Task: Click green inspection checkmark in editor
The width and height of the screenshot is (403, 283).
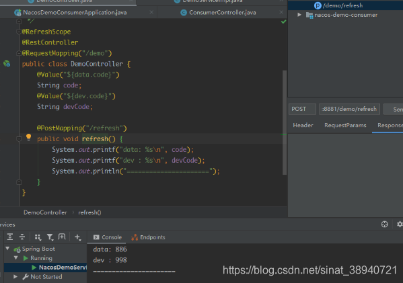Action: pos(283,22)
